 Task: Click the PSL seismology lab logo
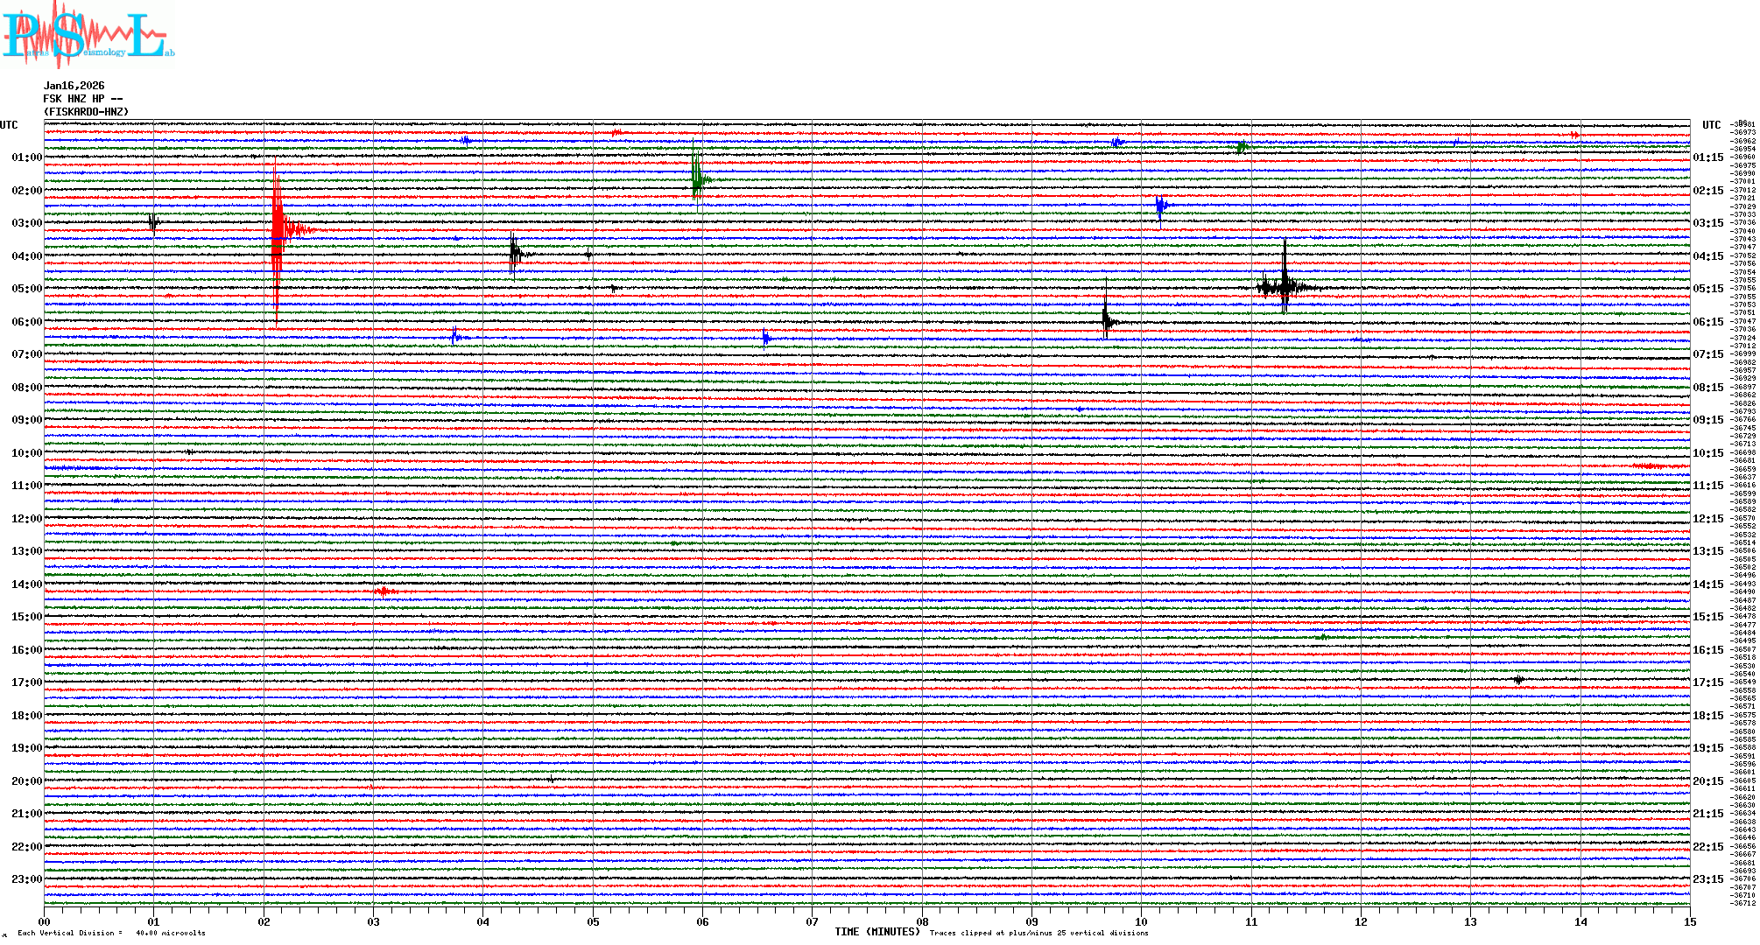pyautogui.click(x=88, y=35)
